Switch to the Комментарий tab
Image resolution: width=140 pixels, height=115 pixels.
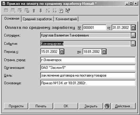66,19
